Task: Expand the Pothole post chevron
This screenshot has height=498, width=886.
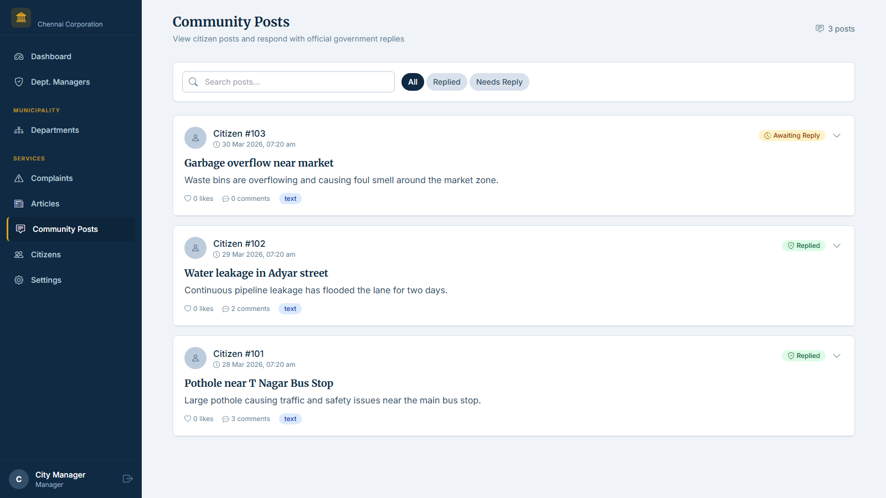Action: point(837,356)
